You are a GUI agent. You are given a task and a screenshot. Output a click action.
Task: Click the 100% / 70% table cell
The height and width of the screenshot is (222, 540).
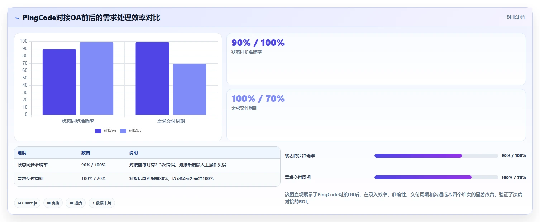tap(94, 178)
